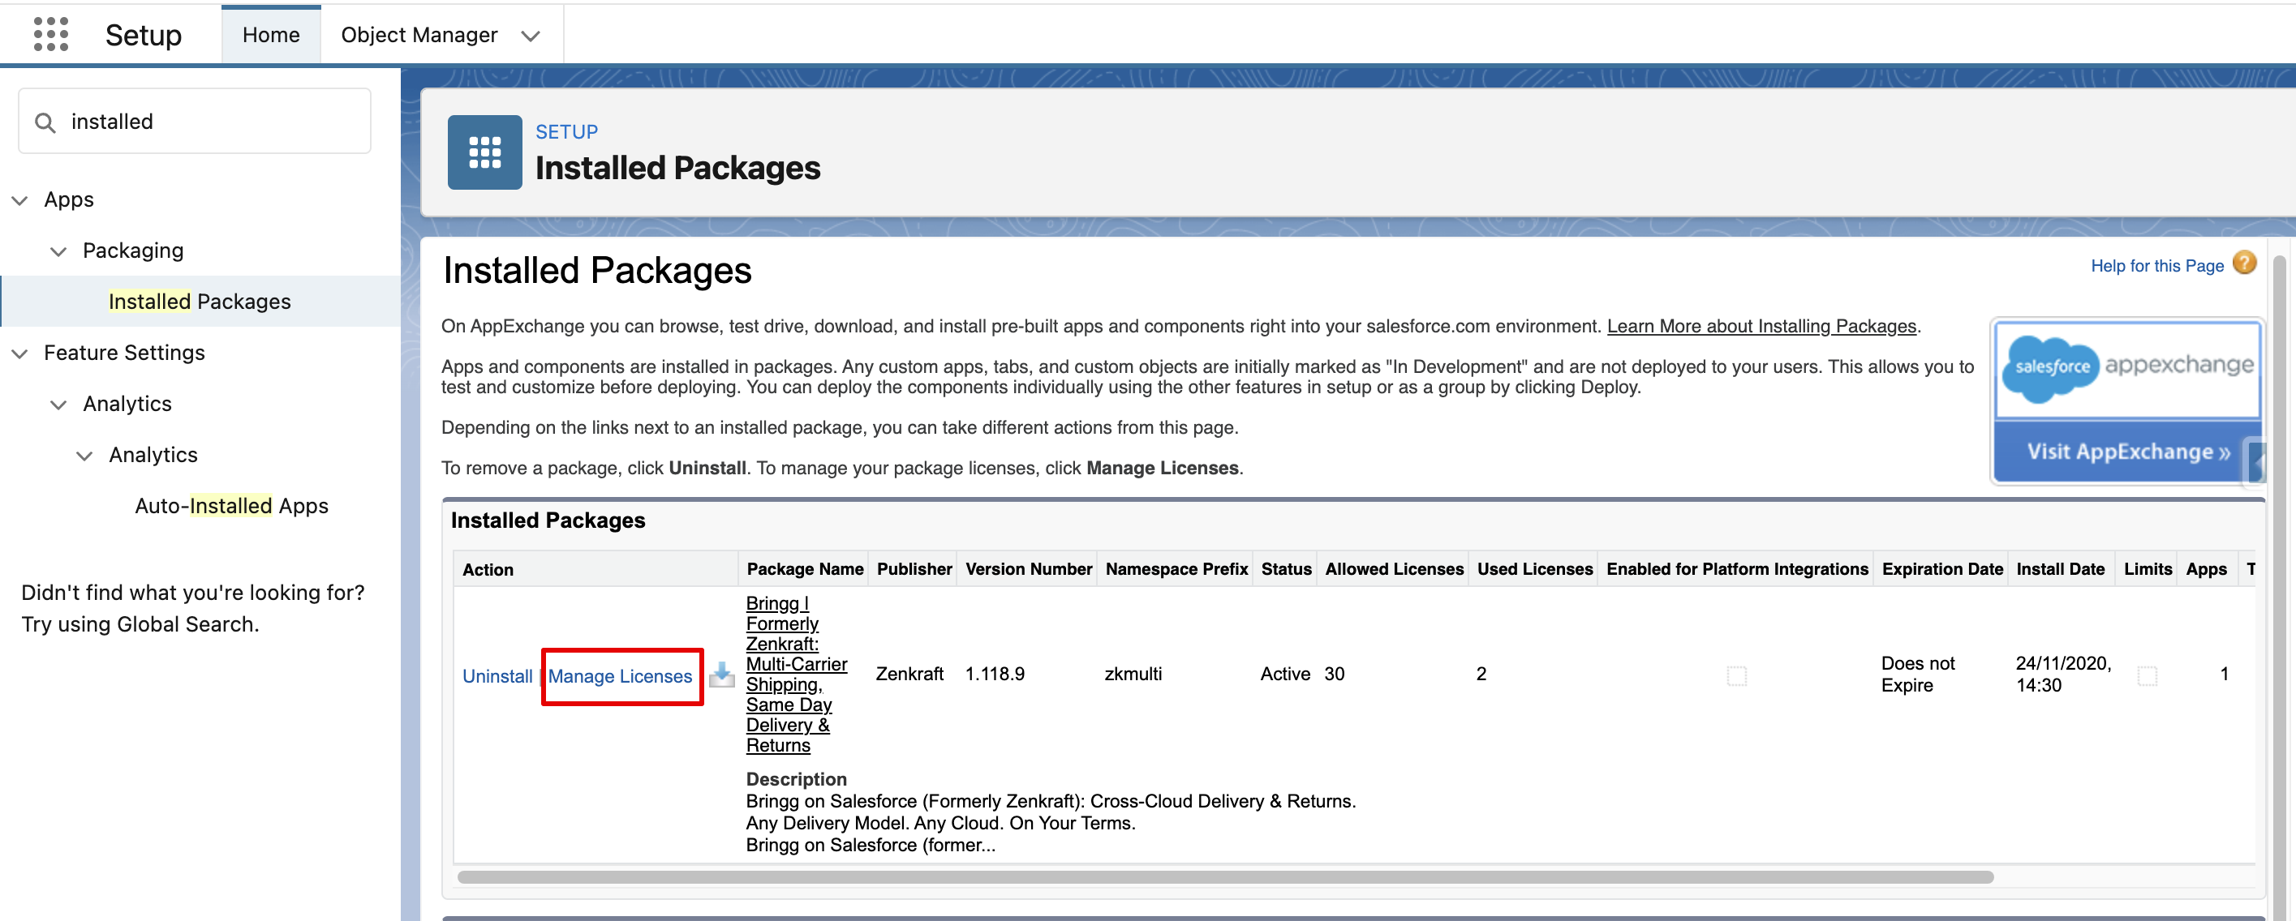Click the Uninstall link for Zenkraft package
Viewport: 2296px width, 921px height.
tap(497, 676)
